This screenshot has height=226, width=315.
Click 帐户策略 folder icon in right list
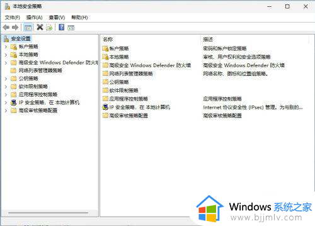(105, 48)
